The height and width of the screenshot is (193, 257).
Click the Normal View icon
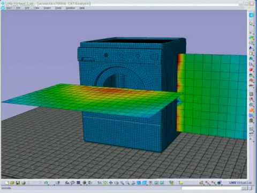pos(133,183)
